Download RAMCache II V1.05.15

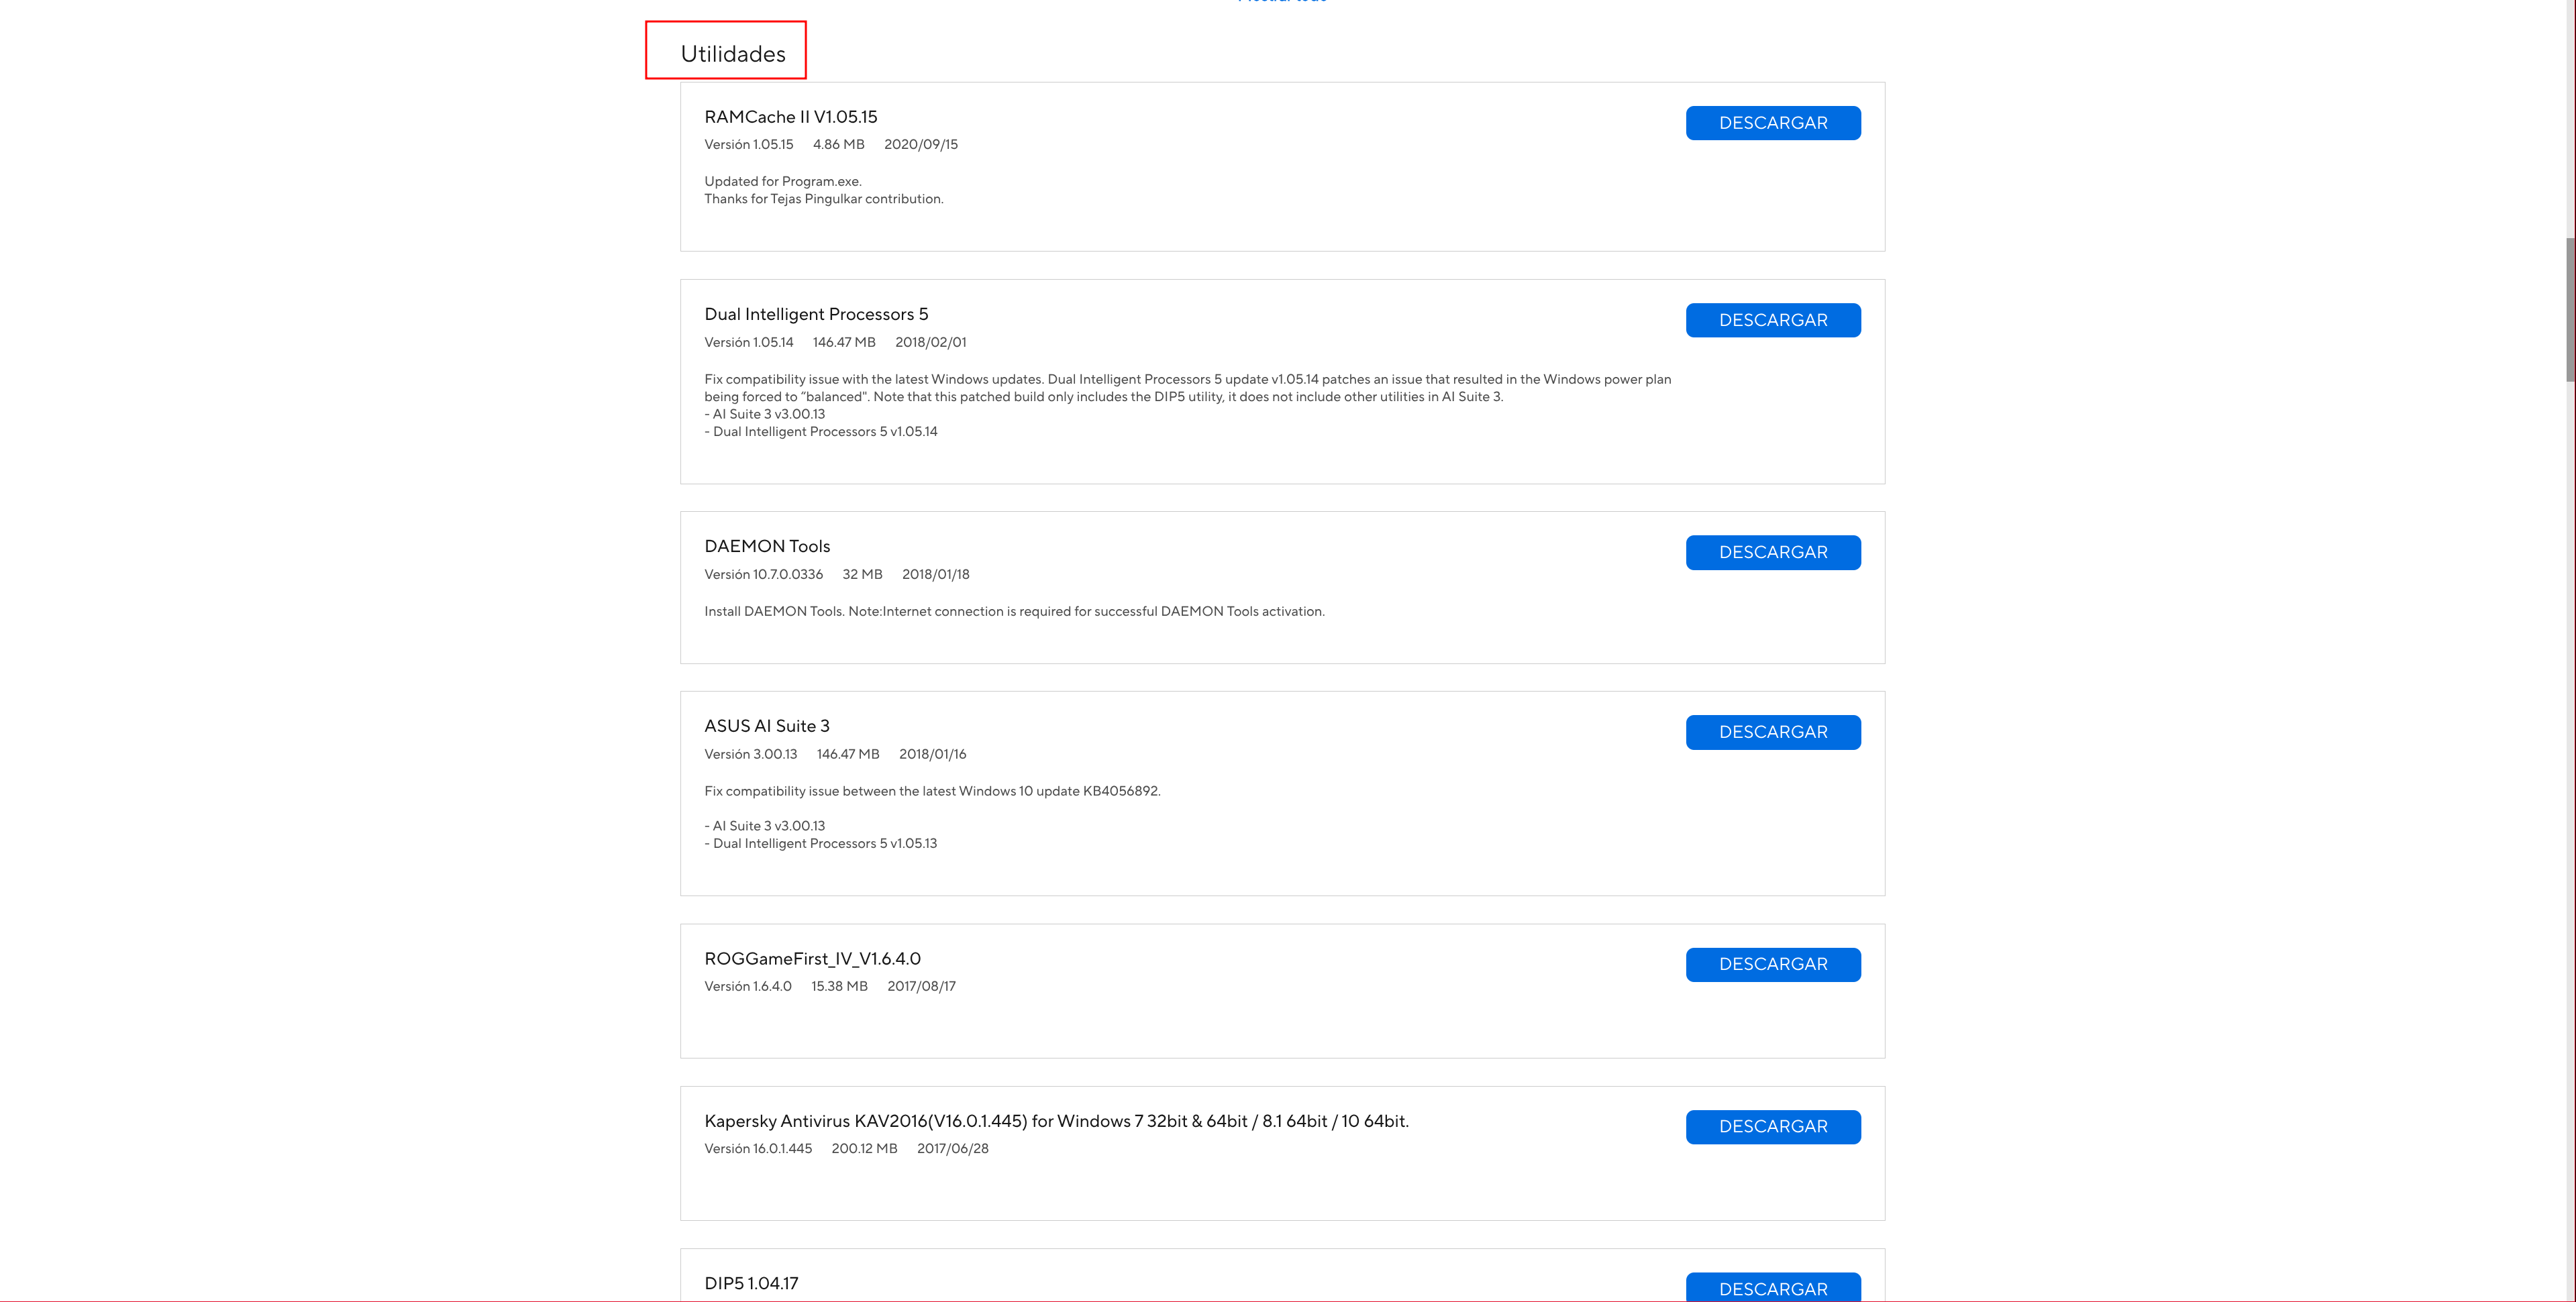click(x=1772, y=123)
